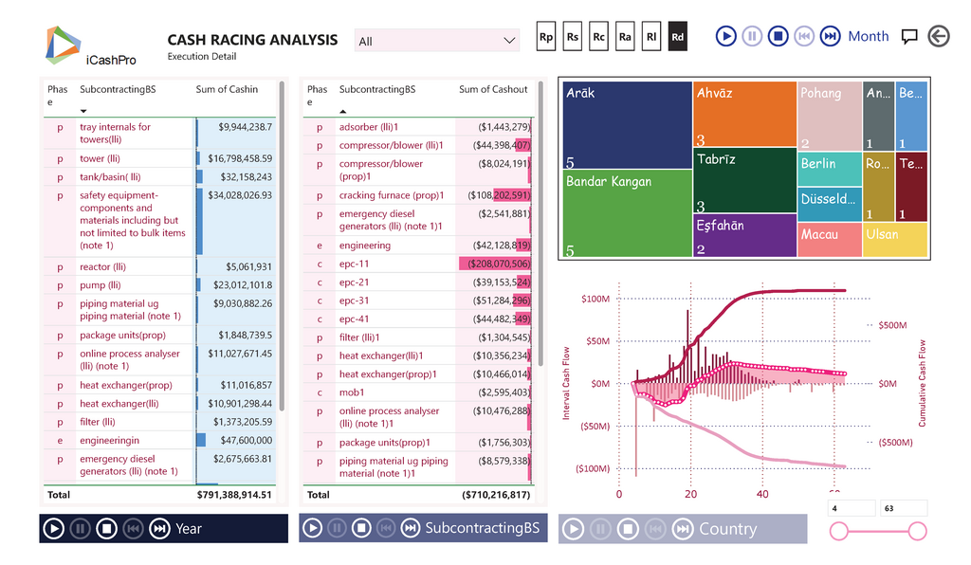Skip to next Month step
The height and width of the screenshot is (565, 971).
click(x=830, y=36)
